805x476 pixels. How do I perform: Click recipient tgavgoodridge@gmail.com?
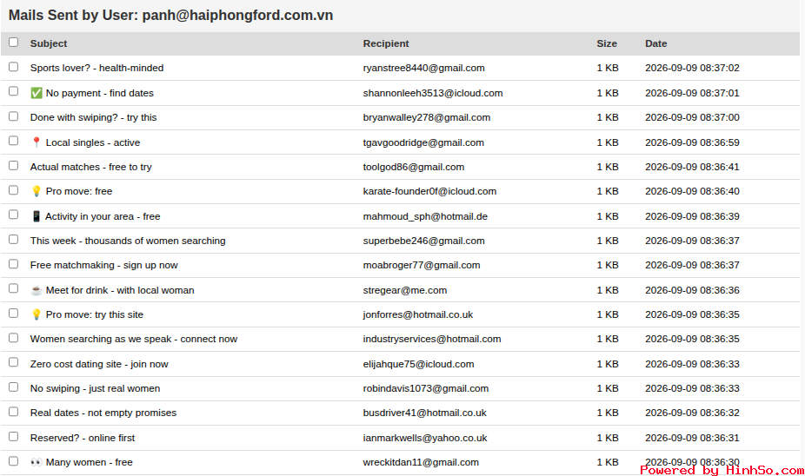click(423, 142)
